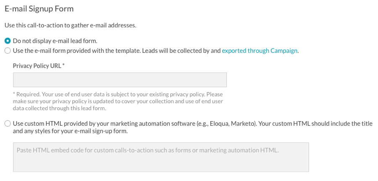Click the 'Privacy Policy URL *' field label

pyautogui.click(x=39, y=66)
